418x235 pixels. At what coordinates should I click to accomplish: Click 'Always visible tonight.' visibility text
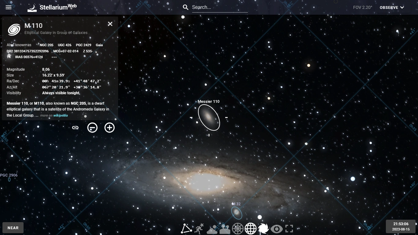(x=61, y=93)
